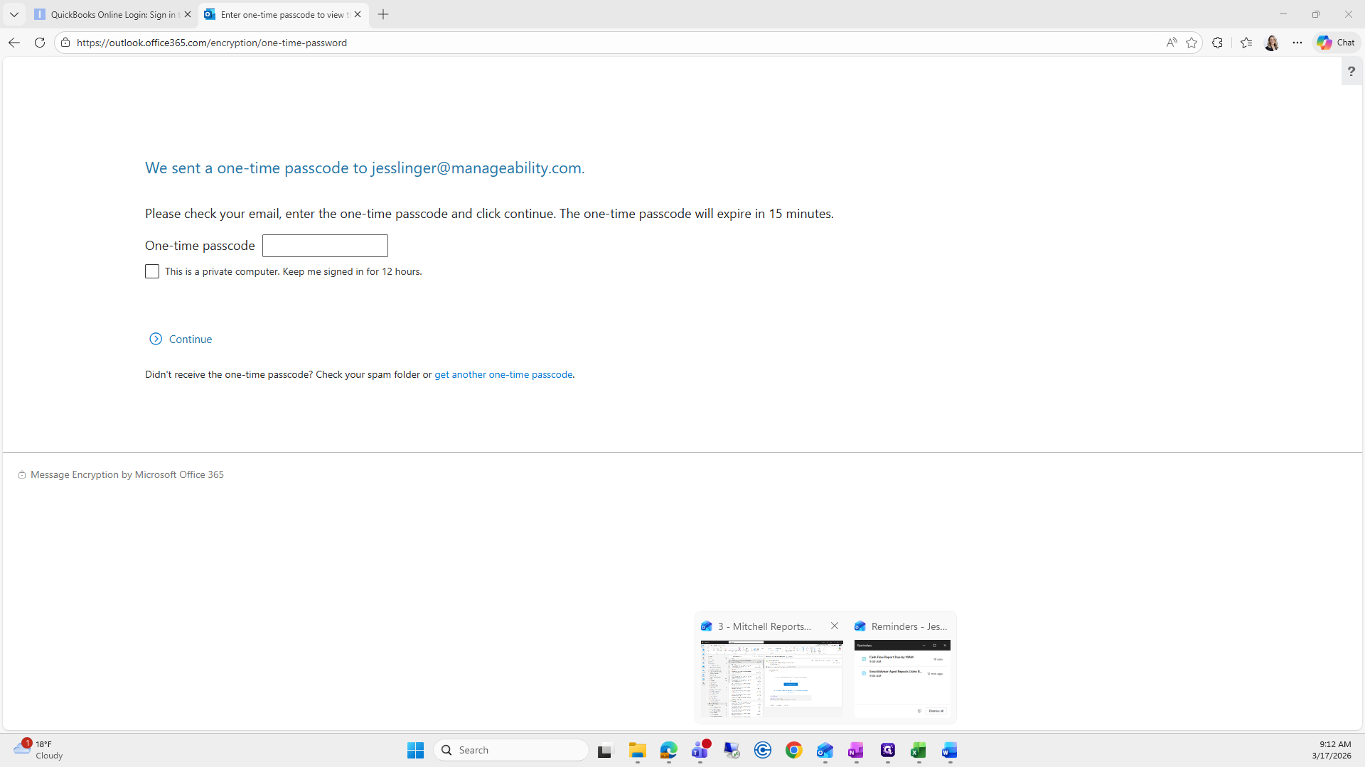Click the One-time passcode input field

point(325,246)
